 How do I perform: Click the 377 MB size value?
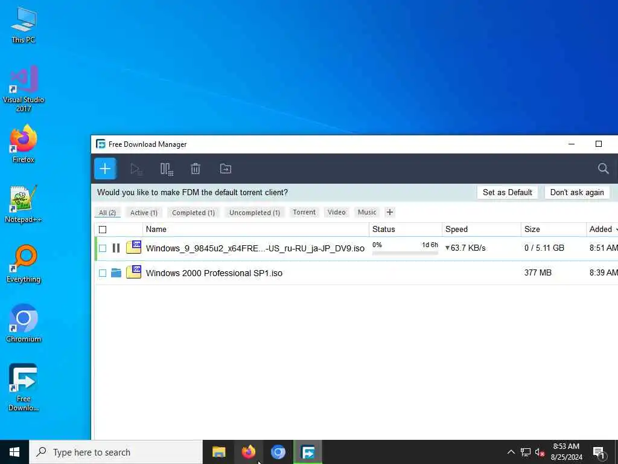pos(538,272)
